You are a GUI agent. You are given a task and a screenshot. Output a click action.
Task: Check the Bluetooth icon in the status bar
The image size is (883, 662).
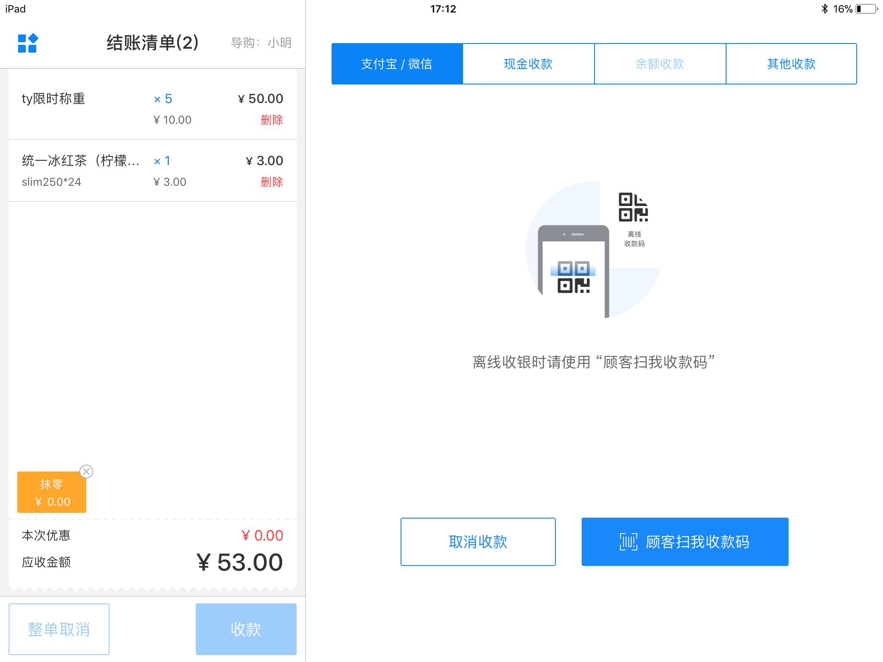[x=824, y=9]
